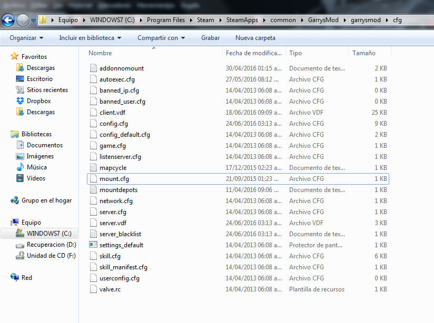
Task: Click the Unidad de CD (F:) icon
Action: tap(20, 256)
